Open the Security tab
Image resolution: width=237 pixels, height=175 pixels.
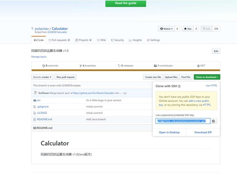[117, 40]
